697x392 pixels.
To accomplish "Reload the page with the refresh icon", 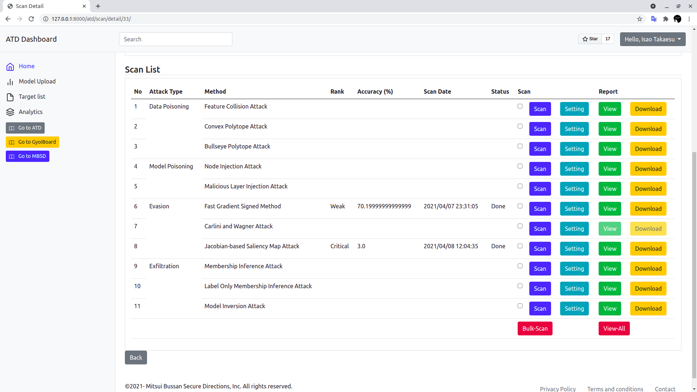I will point(31,19).
